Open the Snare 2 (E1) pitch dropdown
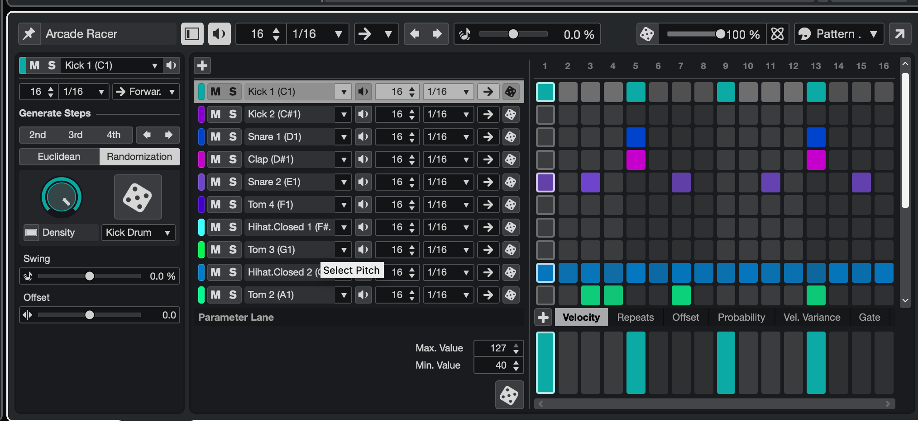 click(x=344, y=182)
